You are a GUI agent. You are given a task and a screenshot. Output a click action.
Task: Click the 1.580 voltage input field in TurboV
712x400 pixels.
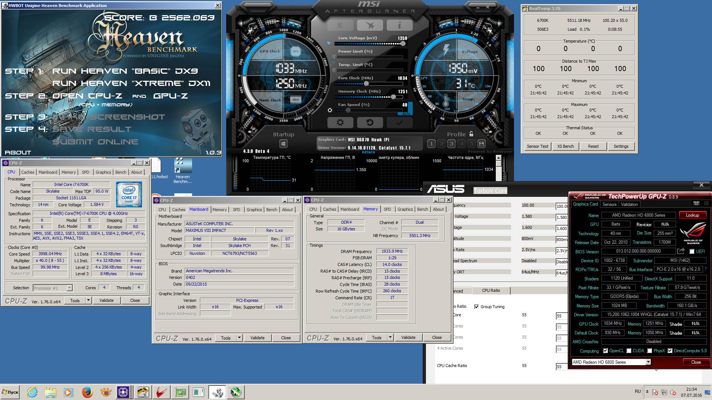pyautogui.click(x=561, y=217)
